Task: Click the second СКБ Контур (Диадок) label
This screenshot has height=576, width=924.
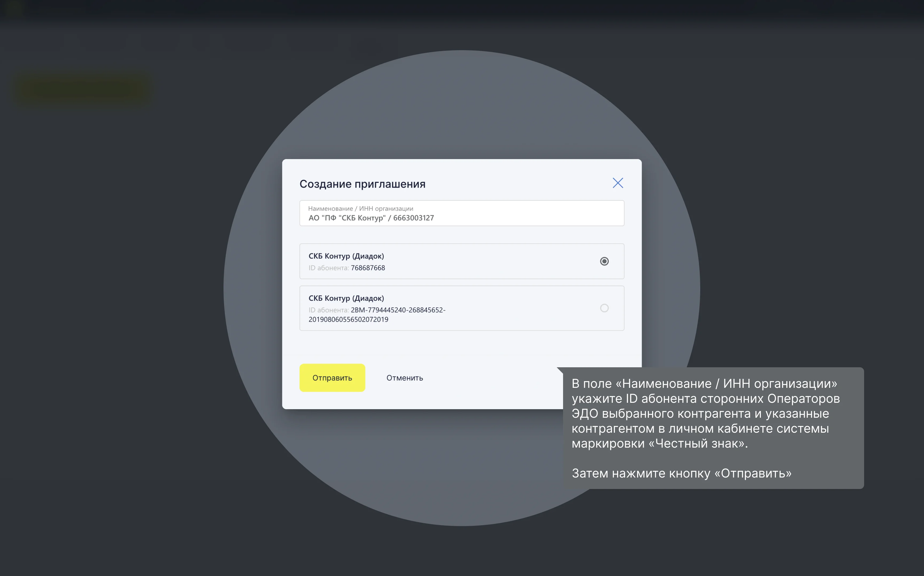Action: pyautogui.click(x=346, y=298)
